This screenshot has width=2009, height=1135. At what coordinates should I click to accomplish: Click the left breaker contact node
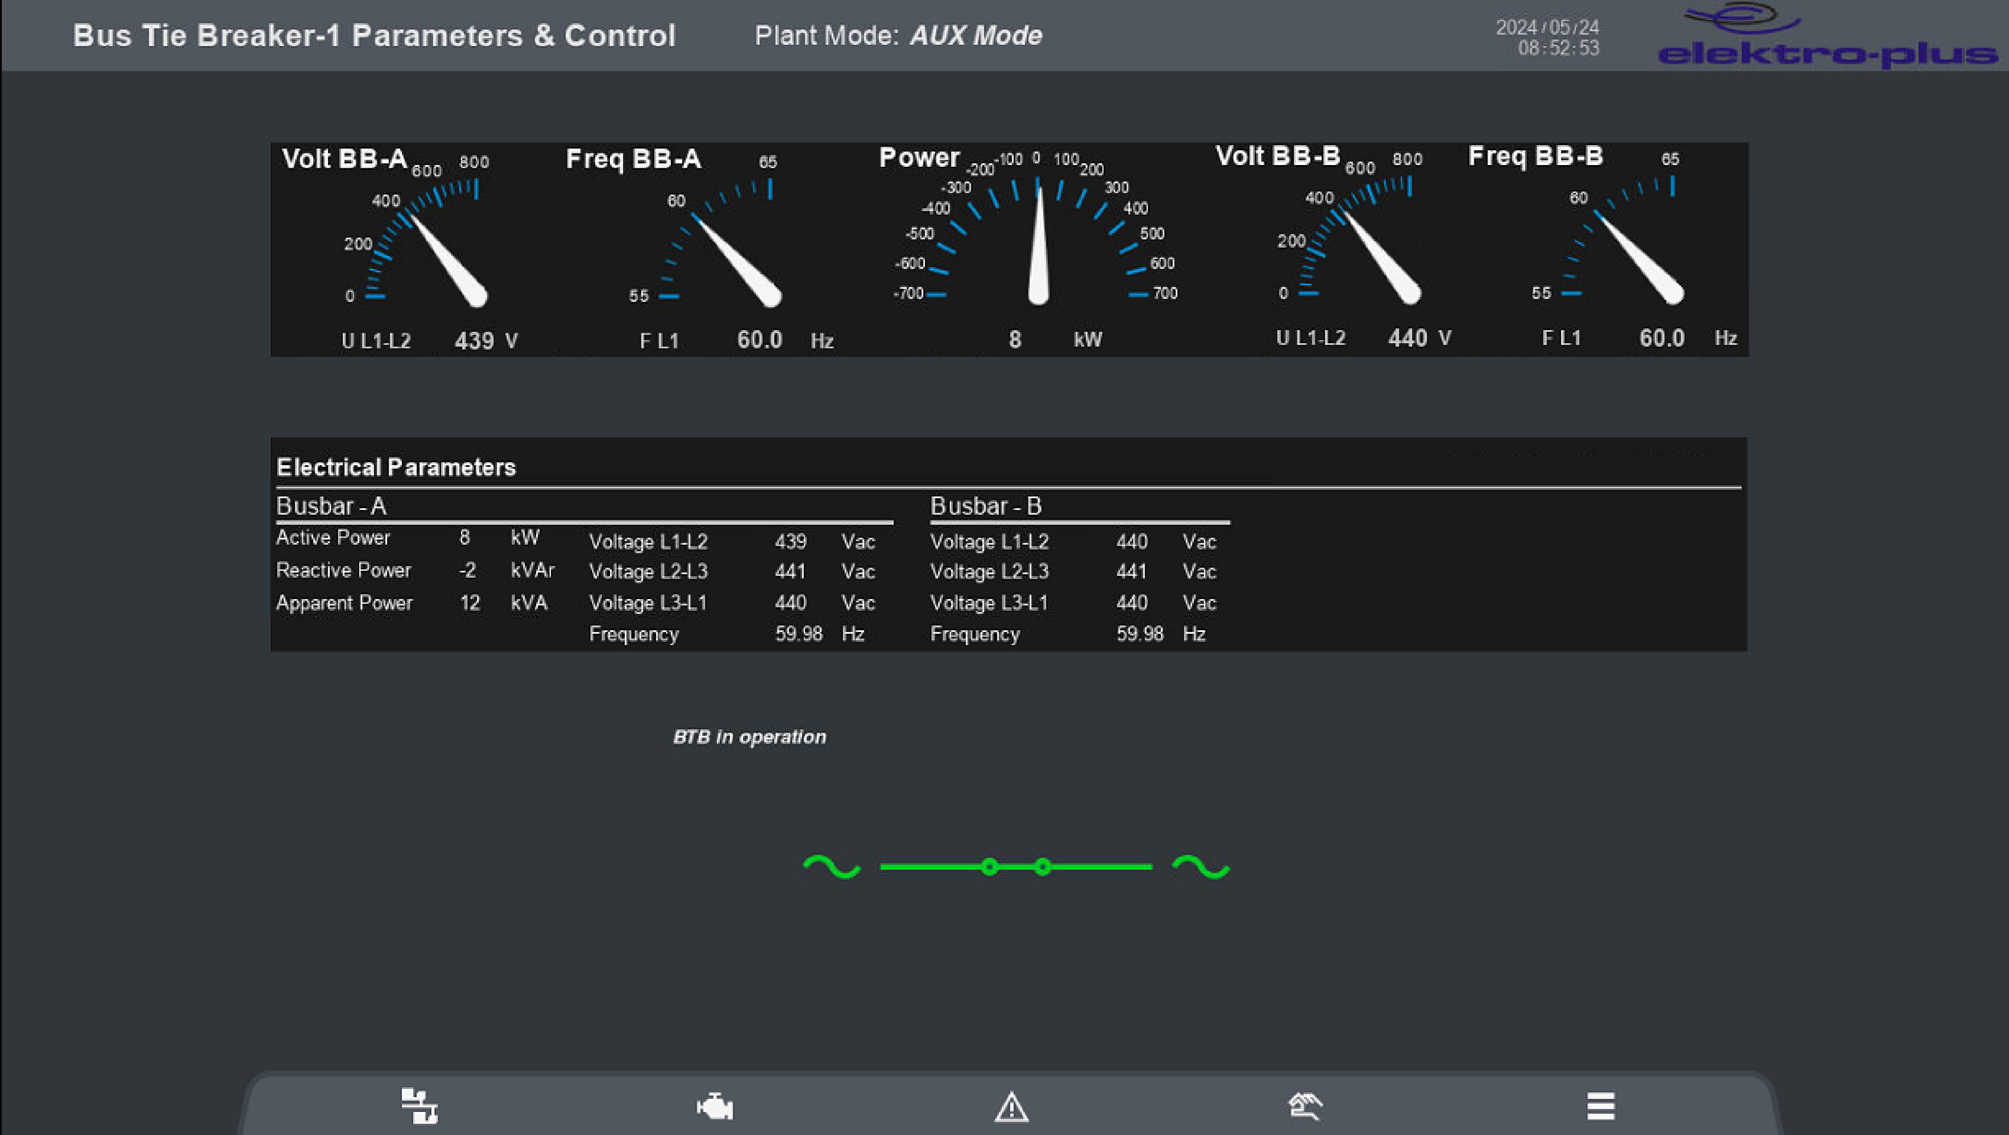coord(990,867)
